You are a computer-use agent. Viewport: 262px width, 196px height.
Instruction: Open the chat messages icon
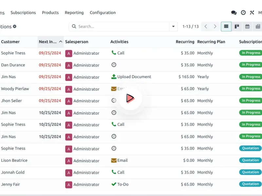point(234,13)
